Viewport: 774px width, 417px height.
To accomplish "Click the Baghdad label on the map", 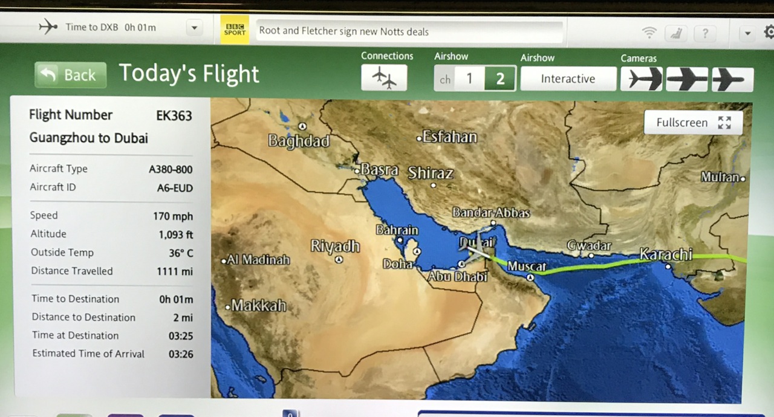I will (299, 141).
